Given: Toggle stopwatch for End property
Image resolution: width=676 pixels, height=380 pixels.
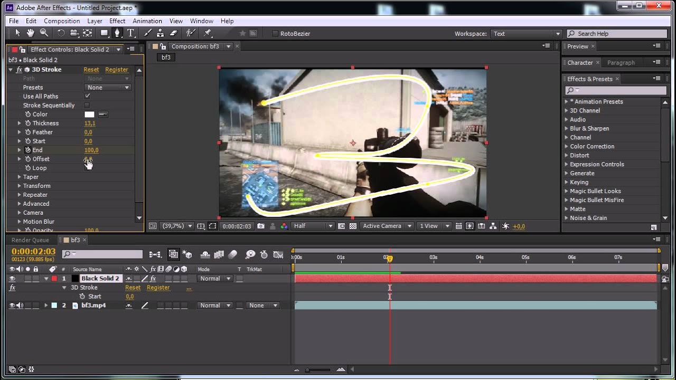Looking at the screenshot, I should coord(28,150).
